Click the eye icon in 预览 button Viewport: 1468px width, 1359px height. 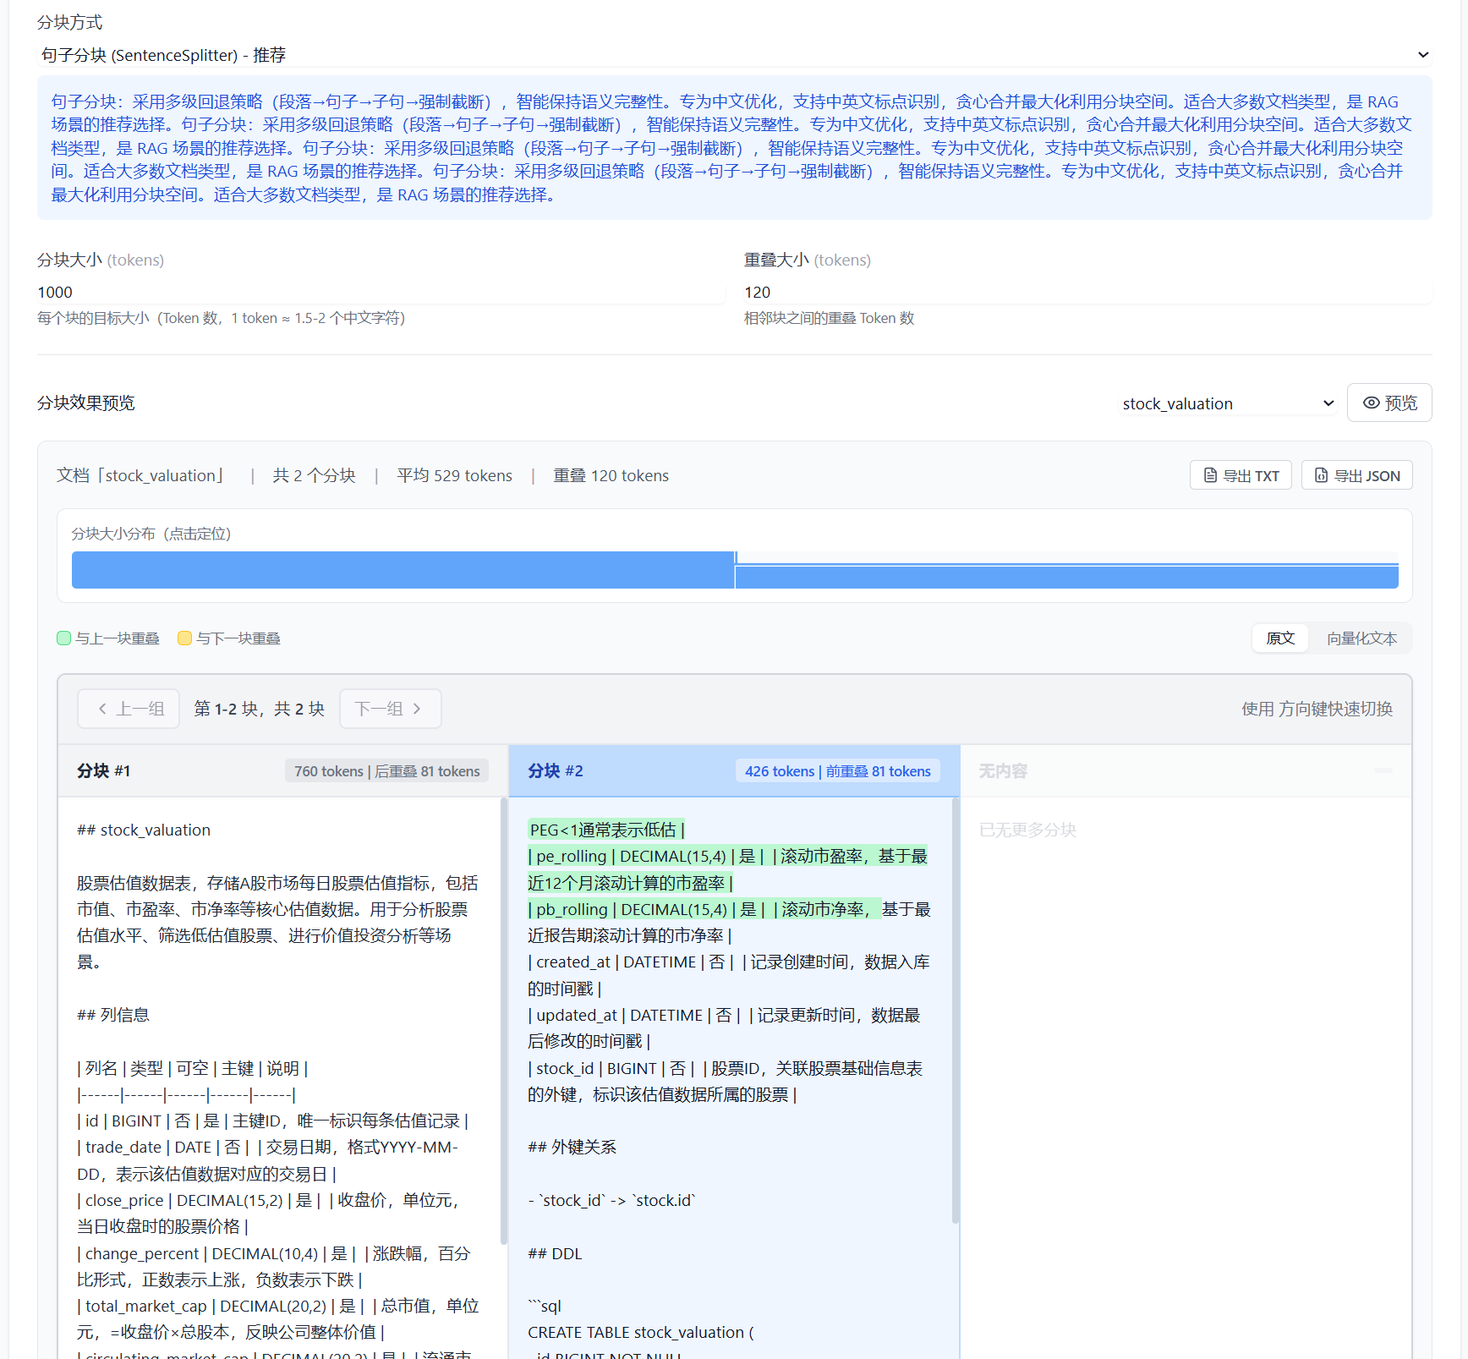pos(1371,403)
